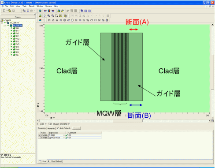Collapse the W_DBF3V project tree node
The height and width of the screenshot is (168, 215).
pyautogui.click(x=2, y=23)
